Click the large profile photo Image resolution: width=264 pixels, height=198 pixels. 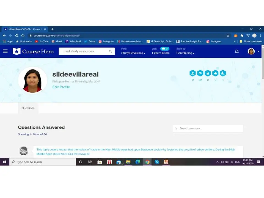click(32, 80)
